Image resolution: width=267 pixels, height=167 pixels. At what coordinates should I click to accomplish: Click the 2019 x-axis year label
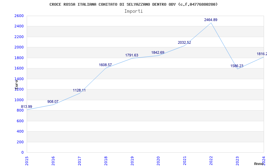(x=132, y=161)
